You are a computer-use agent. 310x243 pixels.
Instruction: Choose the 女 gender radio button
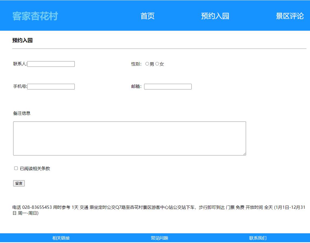(x=157, y=64)
